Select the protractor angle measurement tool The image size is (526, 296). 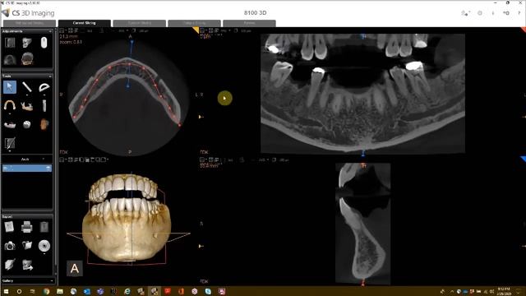(44, 87)
